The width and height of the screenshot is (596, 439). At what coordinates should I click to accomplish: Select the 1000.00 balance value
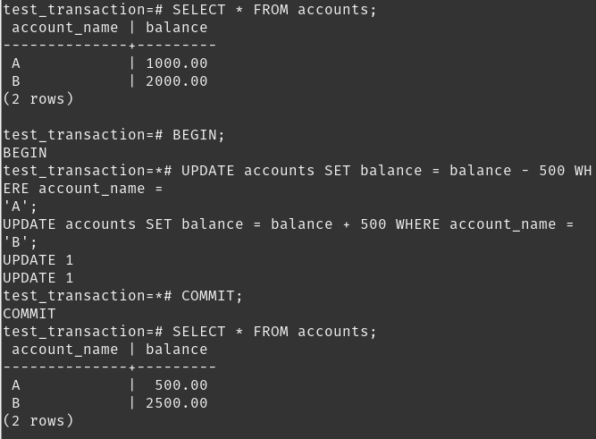coord(176,63)
